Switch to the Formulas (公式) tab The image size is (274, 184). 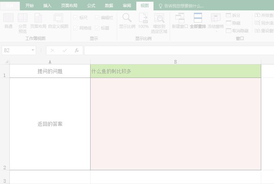(x=91, y=6)
